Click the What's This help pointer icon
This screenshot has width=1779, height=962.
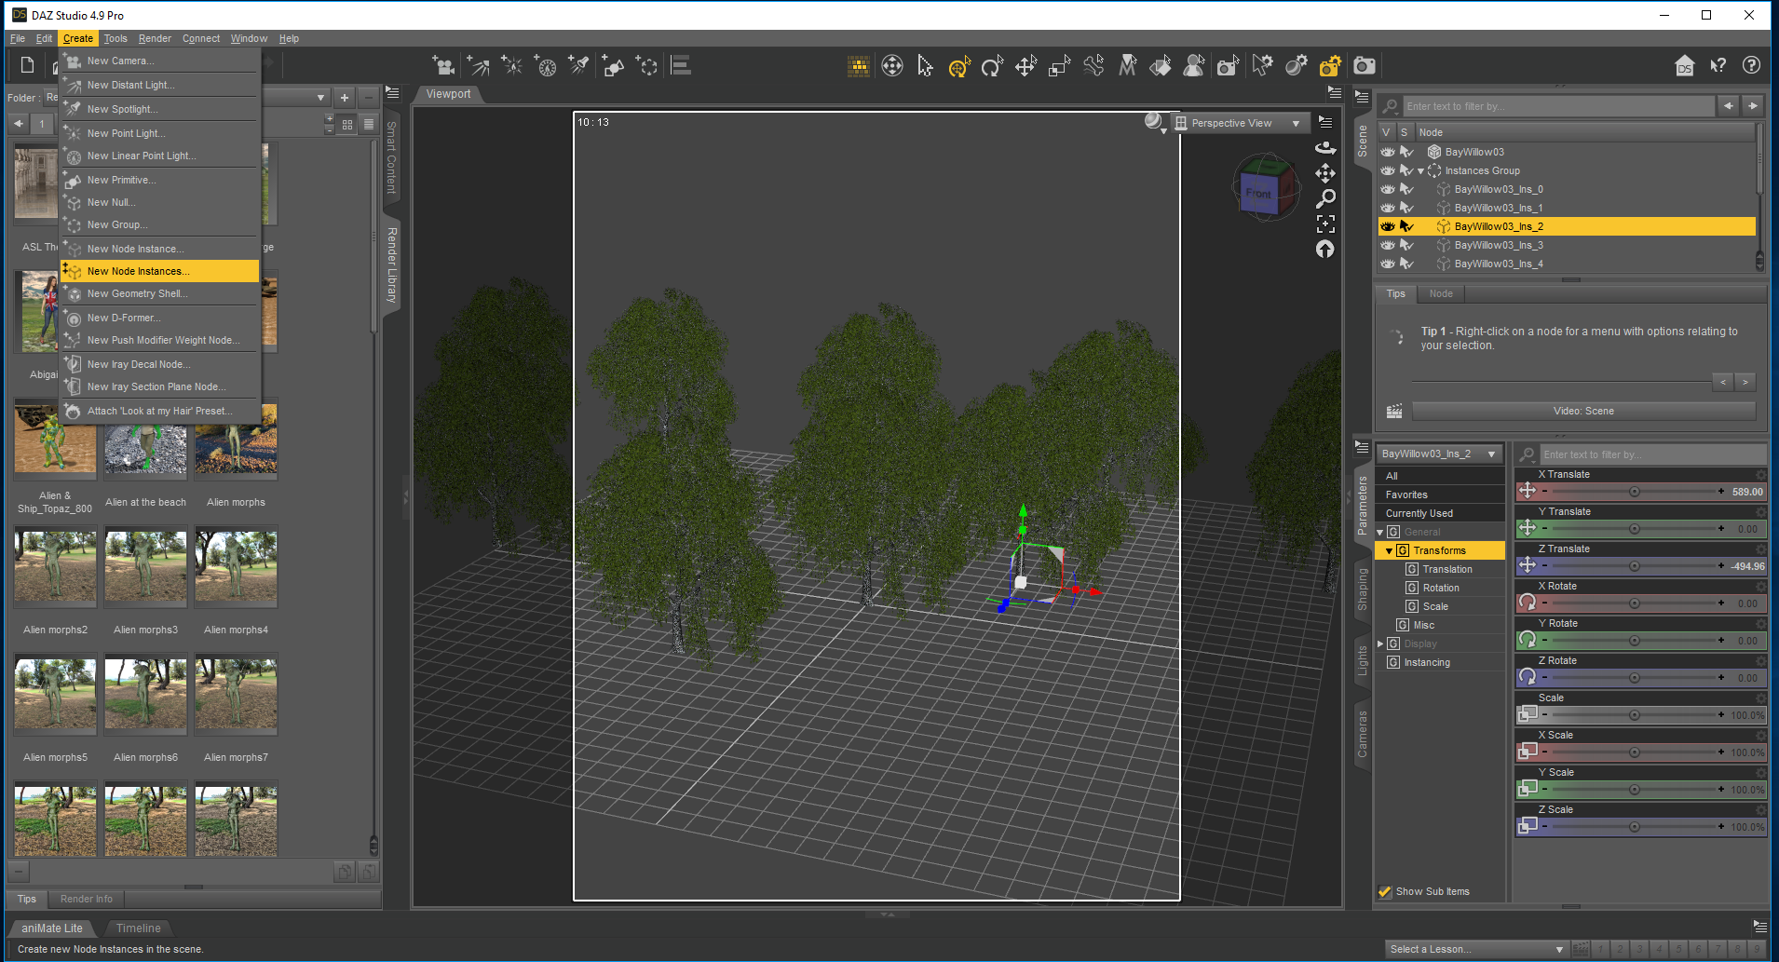tap(1718, 65)
